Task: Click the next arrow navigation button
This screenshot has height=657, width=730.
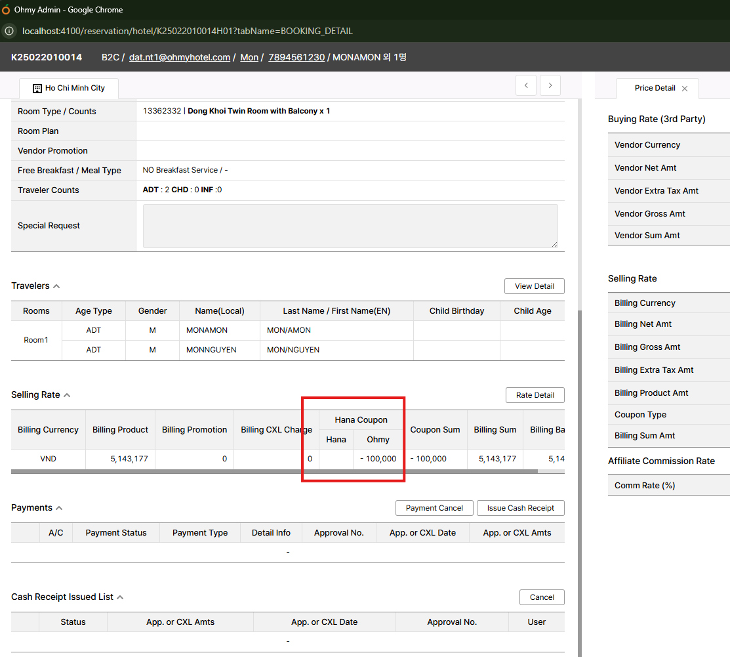Action: pos(550,85)
